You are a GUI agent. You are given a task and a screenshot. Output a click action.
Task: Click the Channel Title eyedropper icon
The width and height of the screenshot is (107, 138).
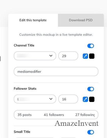click(x=85, y=56)
